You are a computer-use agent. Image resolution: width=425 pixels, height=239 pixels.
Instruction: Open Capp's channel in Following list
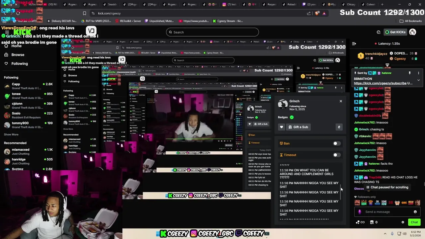point(28,86)
